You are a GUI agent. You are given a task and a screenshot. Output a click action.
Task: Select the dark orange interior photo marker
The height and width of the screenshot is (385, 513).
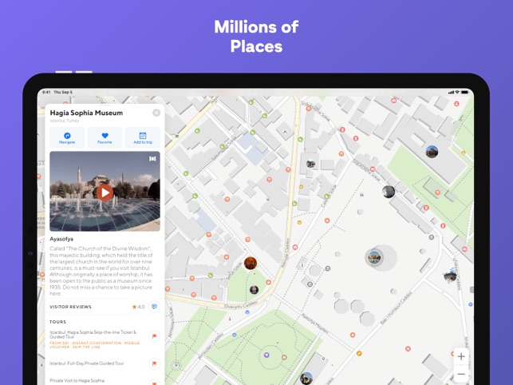tap(251, 263)
